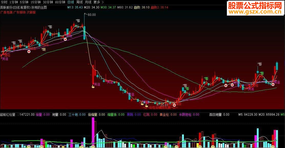Click the M60: 31.62 indicator value
This screenshot has width=285, height=148.
(125, 7)
